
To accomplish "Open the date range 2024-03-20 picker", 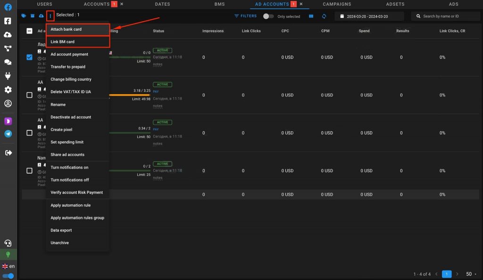I will pyautogui.click(x=369, y=16).
